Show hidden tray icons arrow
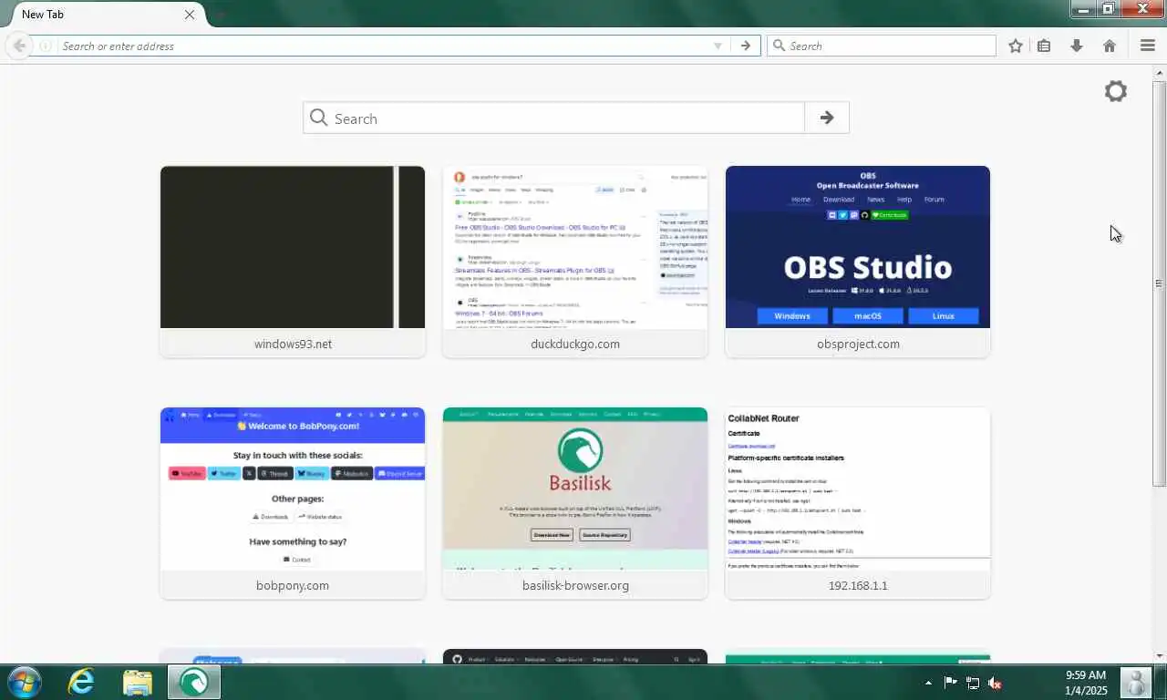This screenshot has height=700, width=1167. [x=928, y=683]
